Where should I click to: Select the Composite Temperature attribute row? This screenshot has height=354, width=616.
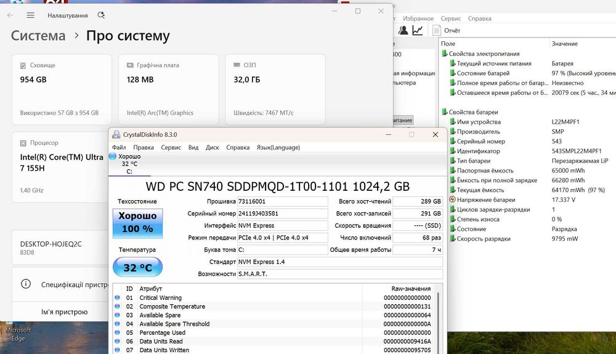(274, 307)
